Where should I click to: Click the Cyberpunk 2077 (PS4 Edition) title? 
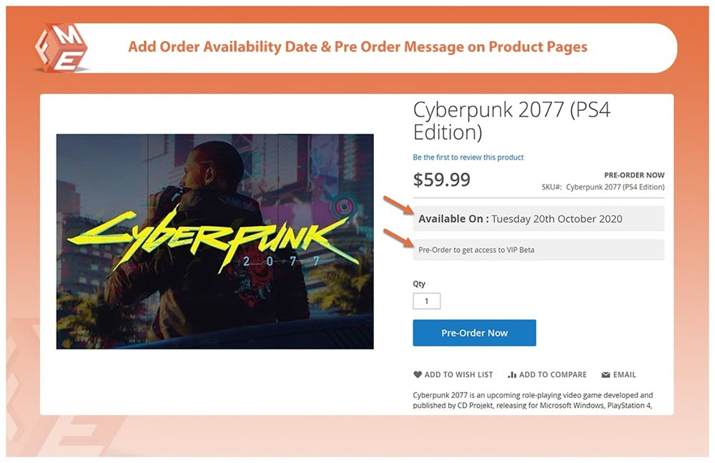(511, 122)
